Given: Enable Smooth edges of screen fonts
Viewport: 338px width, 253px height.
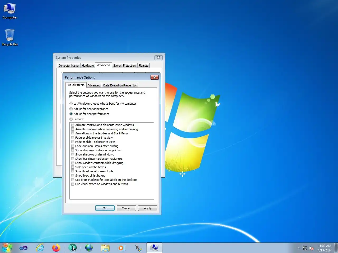Looking at the screenshot, I should point(73,171).
